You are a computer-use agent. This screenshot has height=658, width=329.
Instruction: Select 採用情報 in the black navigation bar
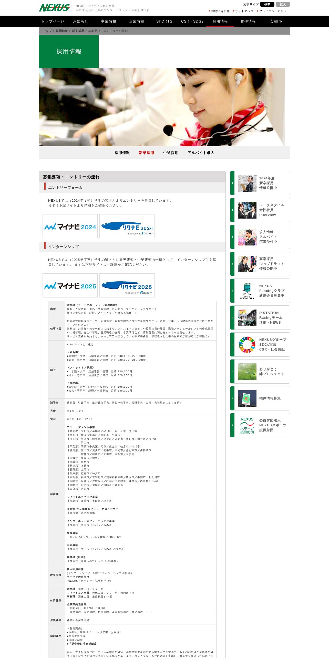click(220, 21)
